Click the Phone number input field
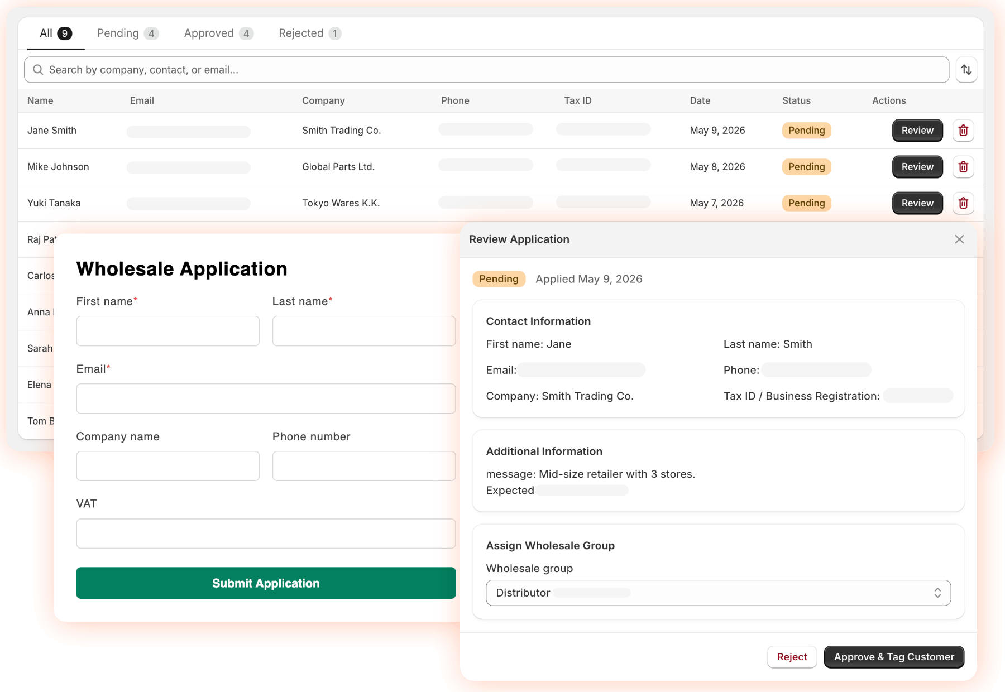Image resolution: width=1005 pixels, height=692 pixels. tap(364, 466)
